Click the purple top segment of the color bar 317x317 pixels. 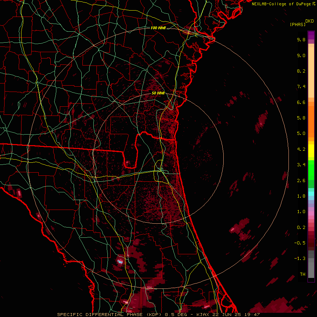pos(311,35)
